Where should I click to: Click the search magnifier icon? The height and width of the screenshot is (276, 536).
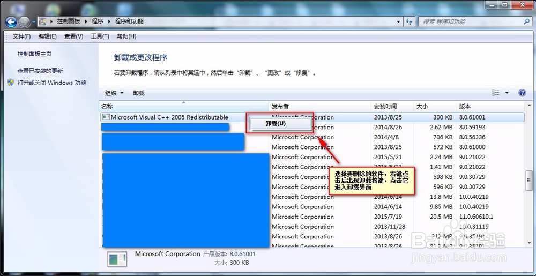click(527, 21)
